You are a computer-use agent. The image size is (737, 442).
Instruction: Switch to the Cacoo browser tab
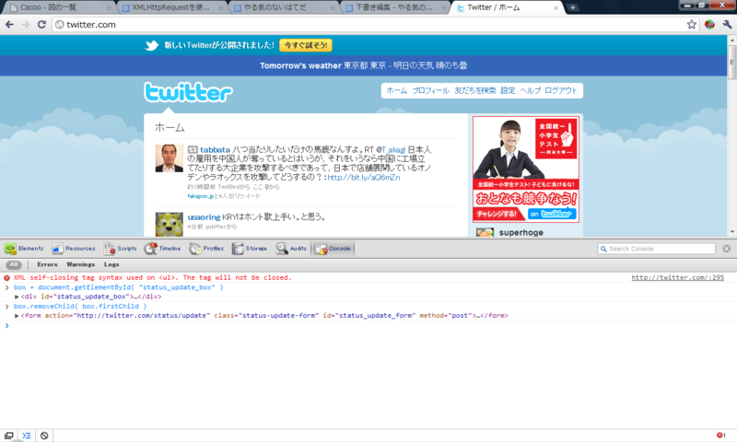[58, 7]
